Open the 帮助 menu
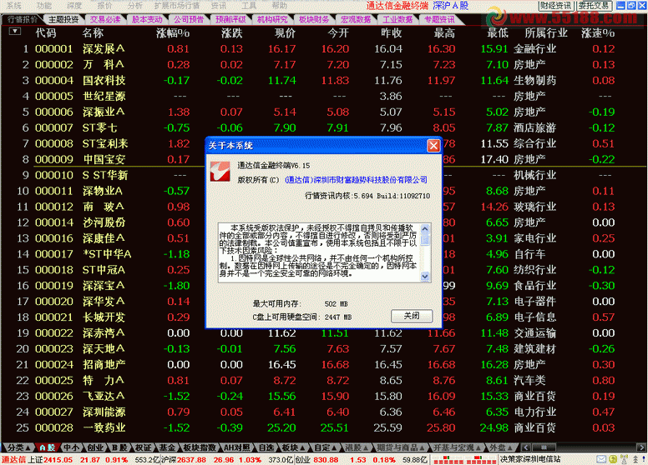648x465 pixels. [x=280, y=5]
